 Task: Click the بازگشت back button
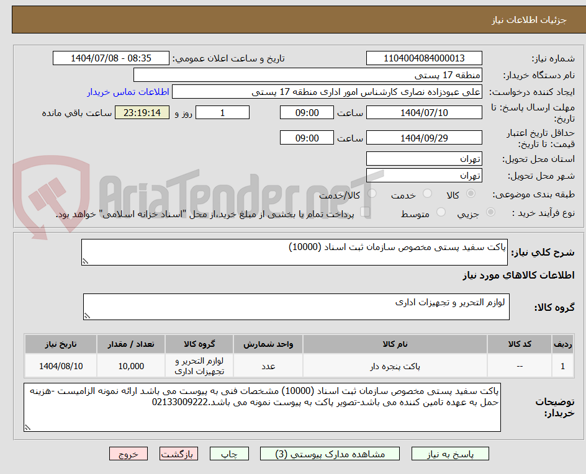(179, 454)
